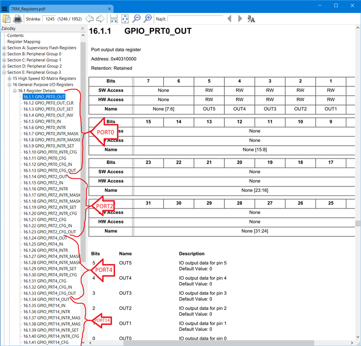The height and width of the screenshot is (346, 361).
Task: Close the Záložky bookmarks panel
Action: click(83, 29)
